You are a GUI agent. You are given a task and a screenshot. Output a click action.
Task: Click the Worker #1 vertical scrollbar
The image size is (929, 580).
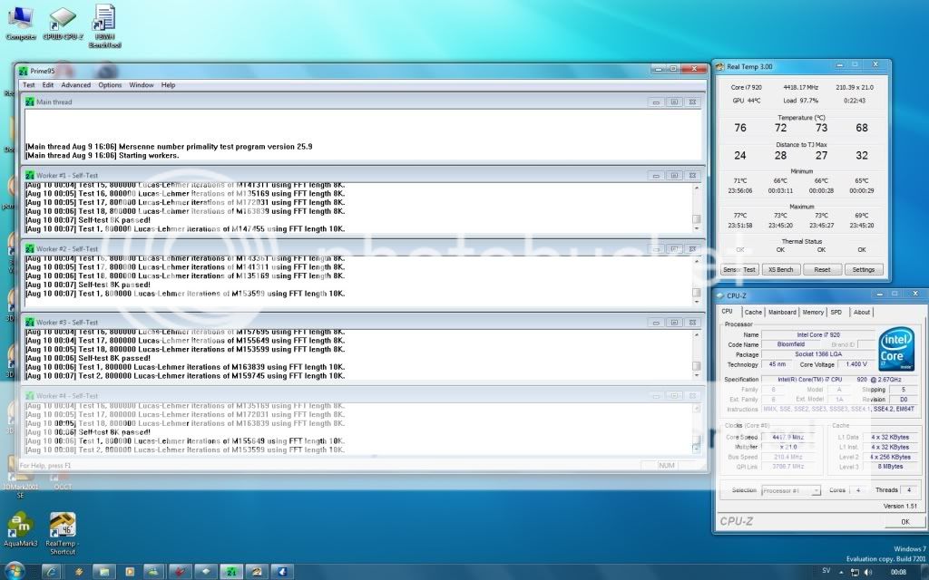pyautogui.click(x=697, y=208)
